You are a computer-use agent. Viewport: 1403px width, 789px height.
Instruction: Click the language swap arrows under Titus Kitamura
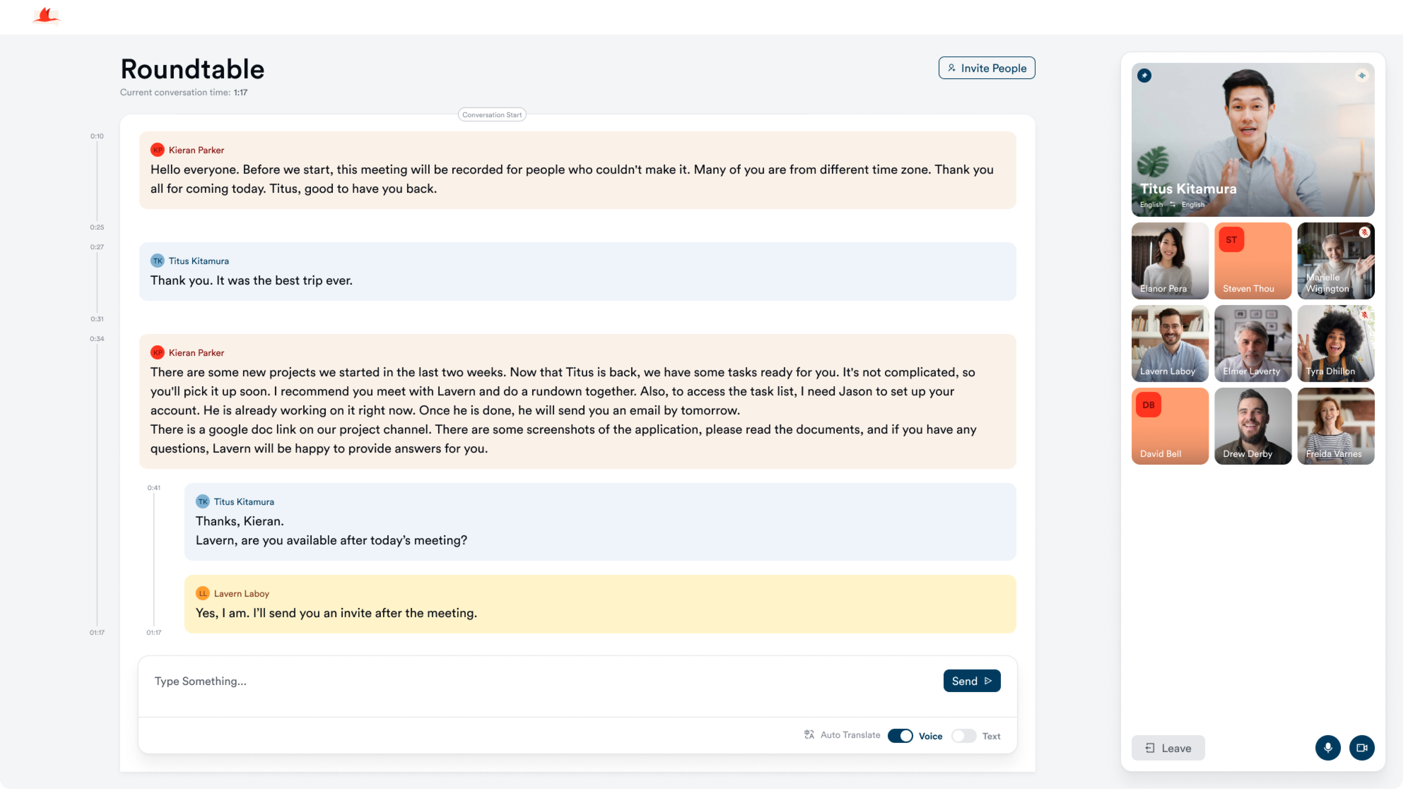coord(1172,205)
